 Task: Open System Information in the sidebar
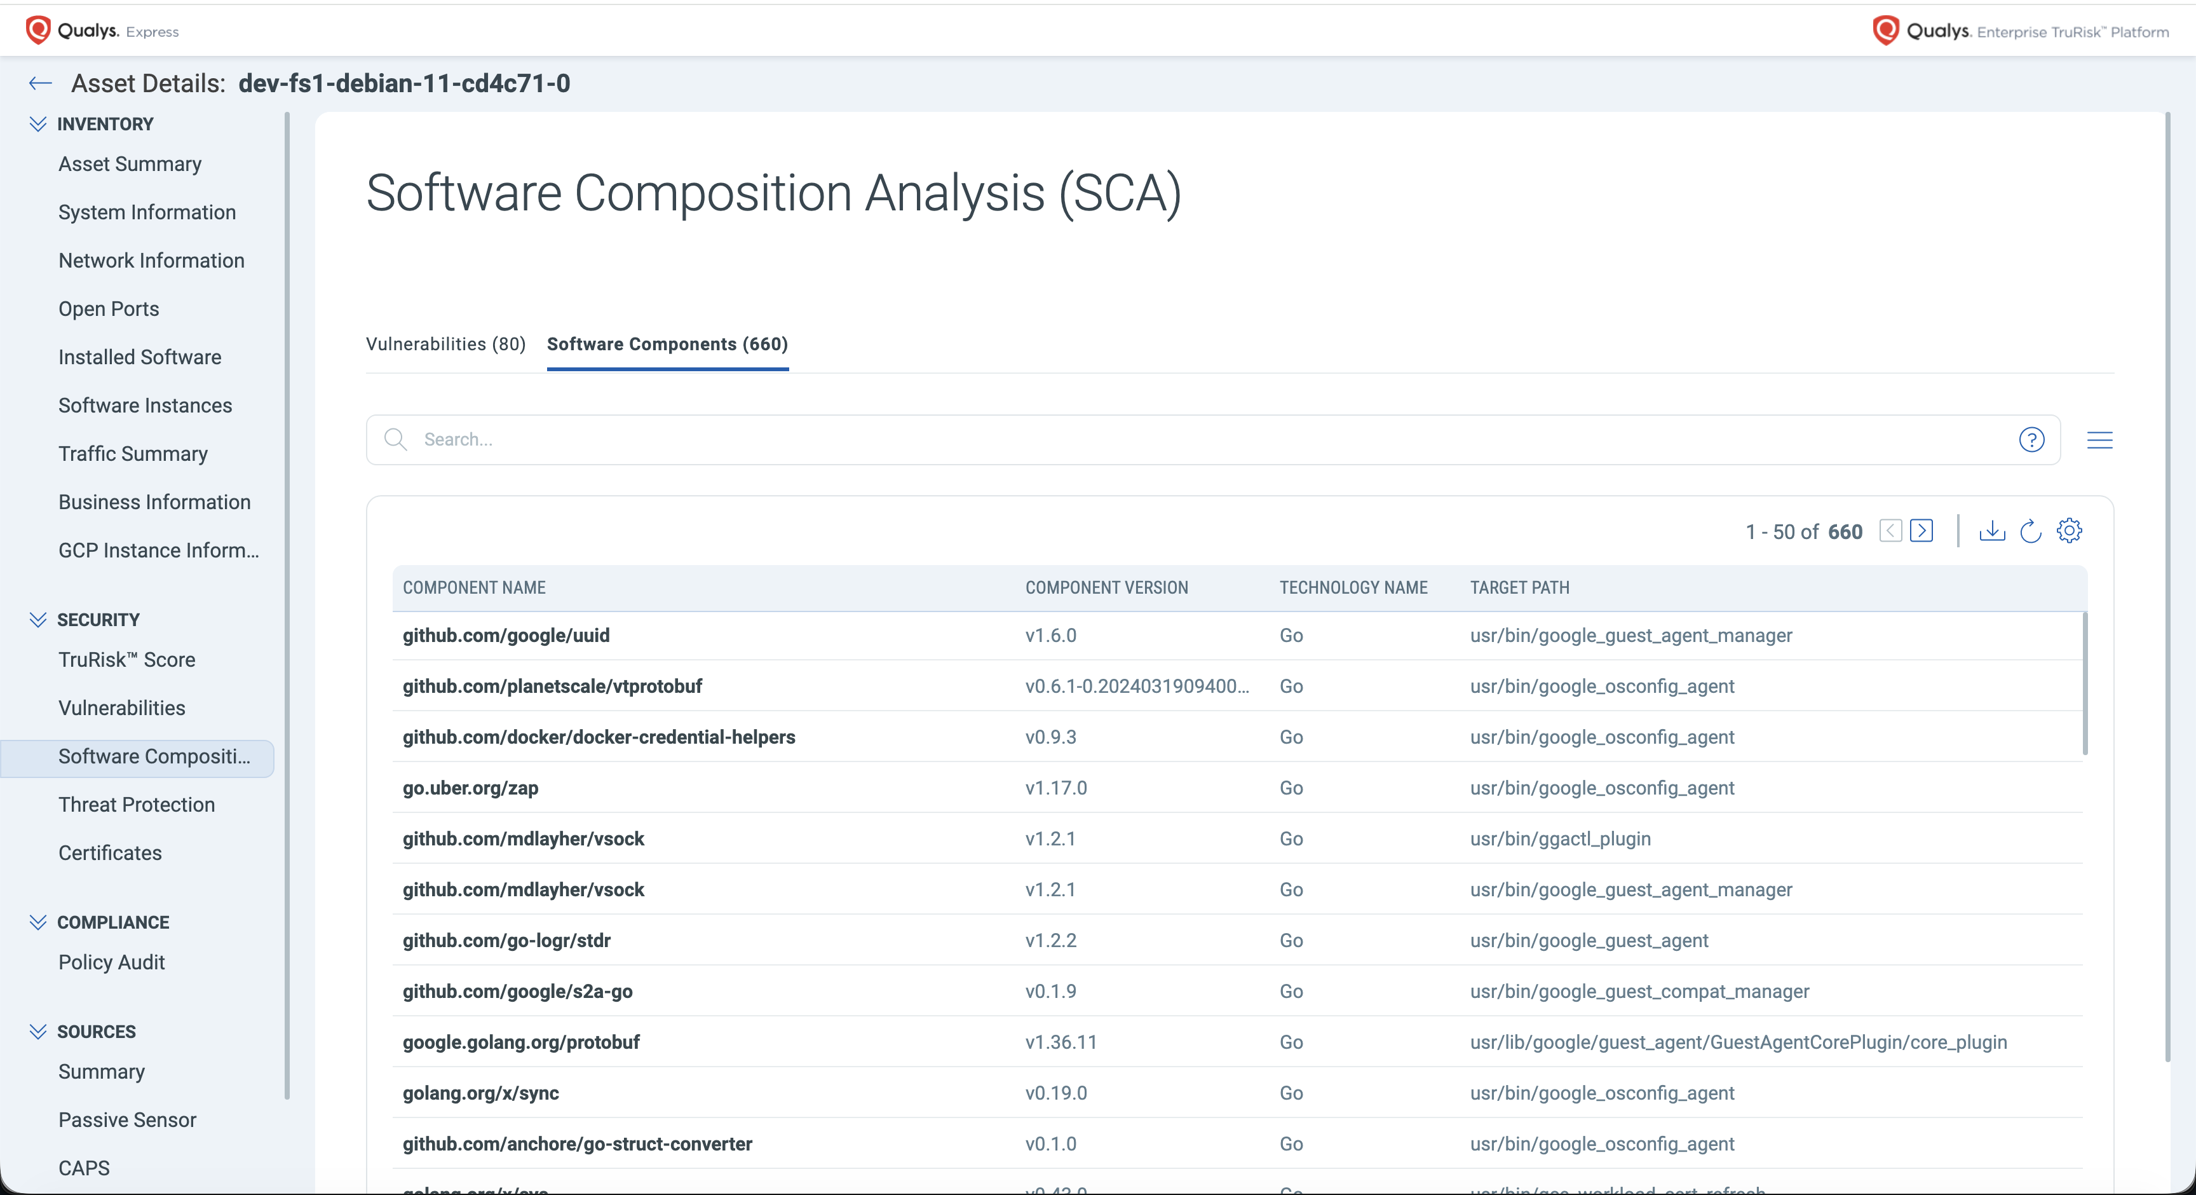[x=147, y=212]
